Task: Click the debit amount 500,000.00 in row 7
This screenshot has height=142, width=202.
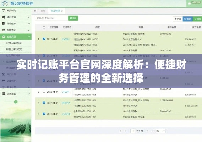Action: click(165, 111)
